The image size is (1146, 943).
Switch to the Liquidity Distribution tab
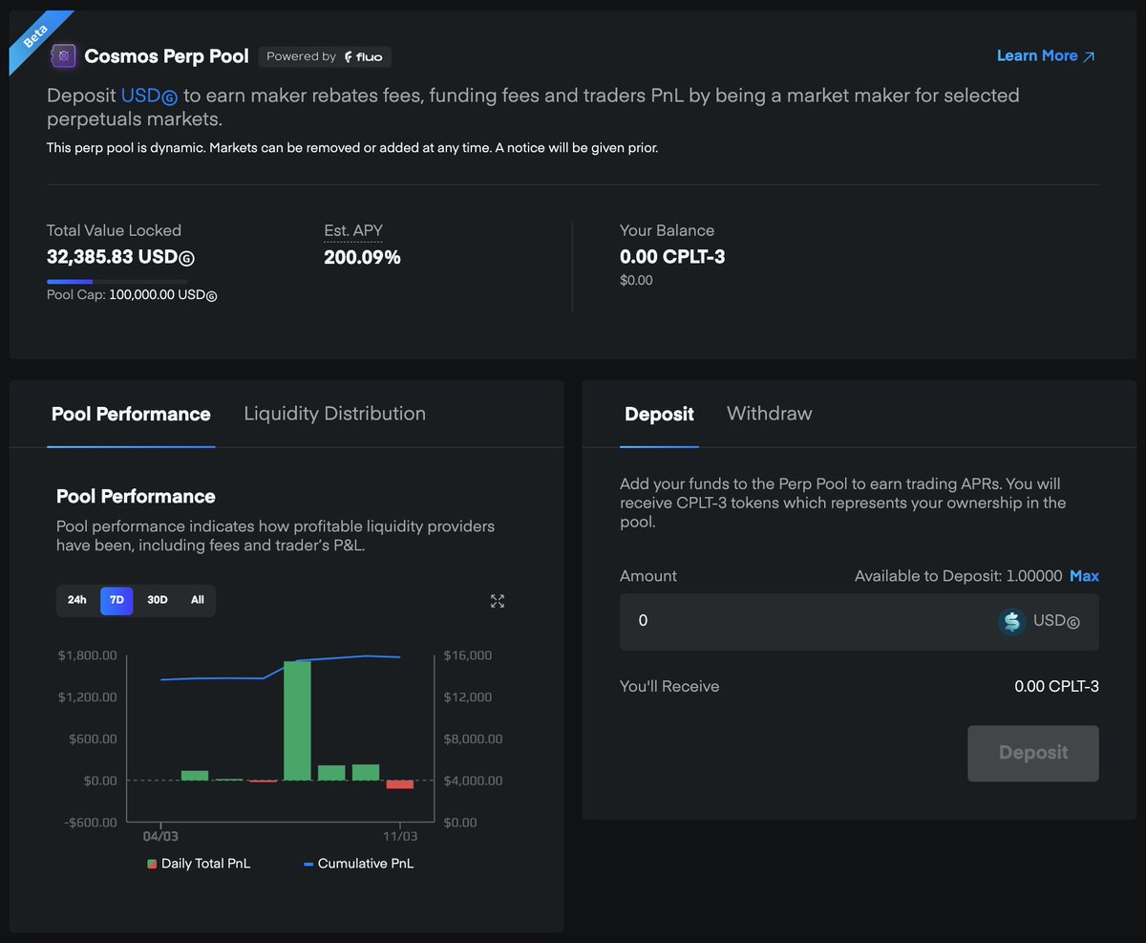(x=334, y=414)
